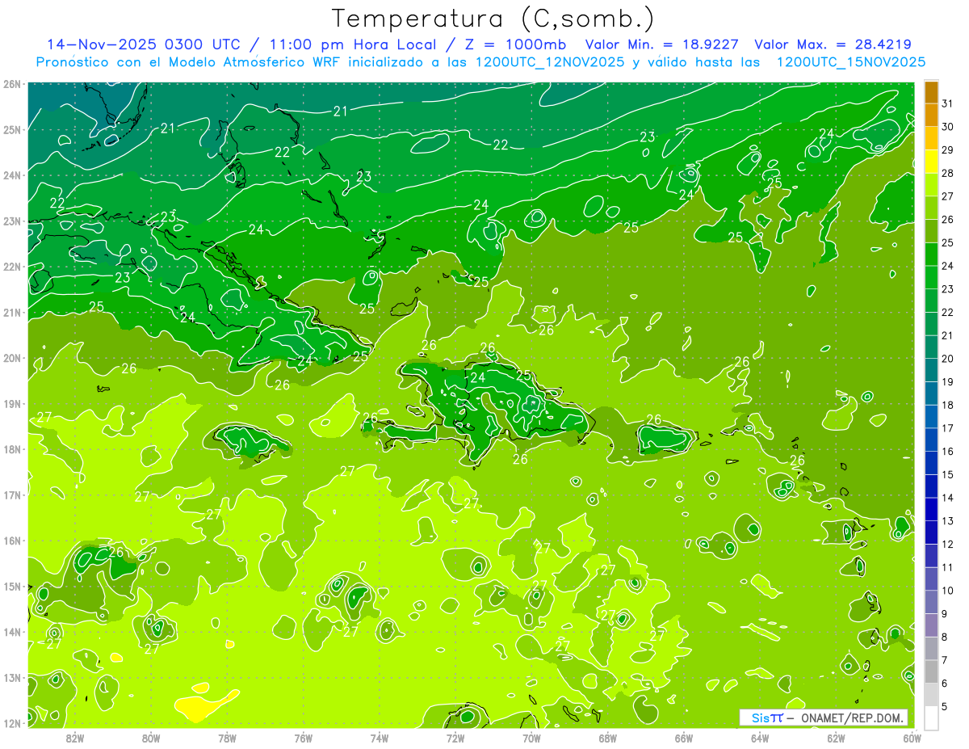Click the 15N latitude label
Image resolution: width=969 pixels, height=749 pixels.
click(11, 587)
